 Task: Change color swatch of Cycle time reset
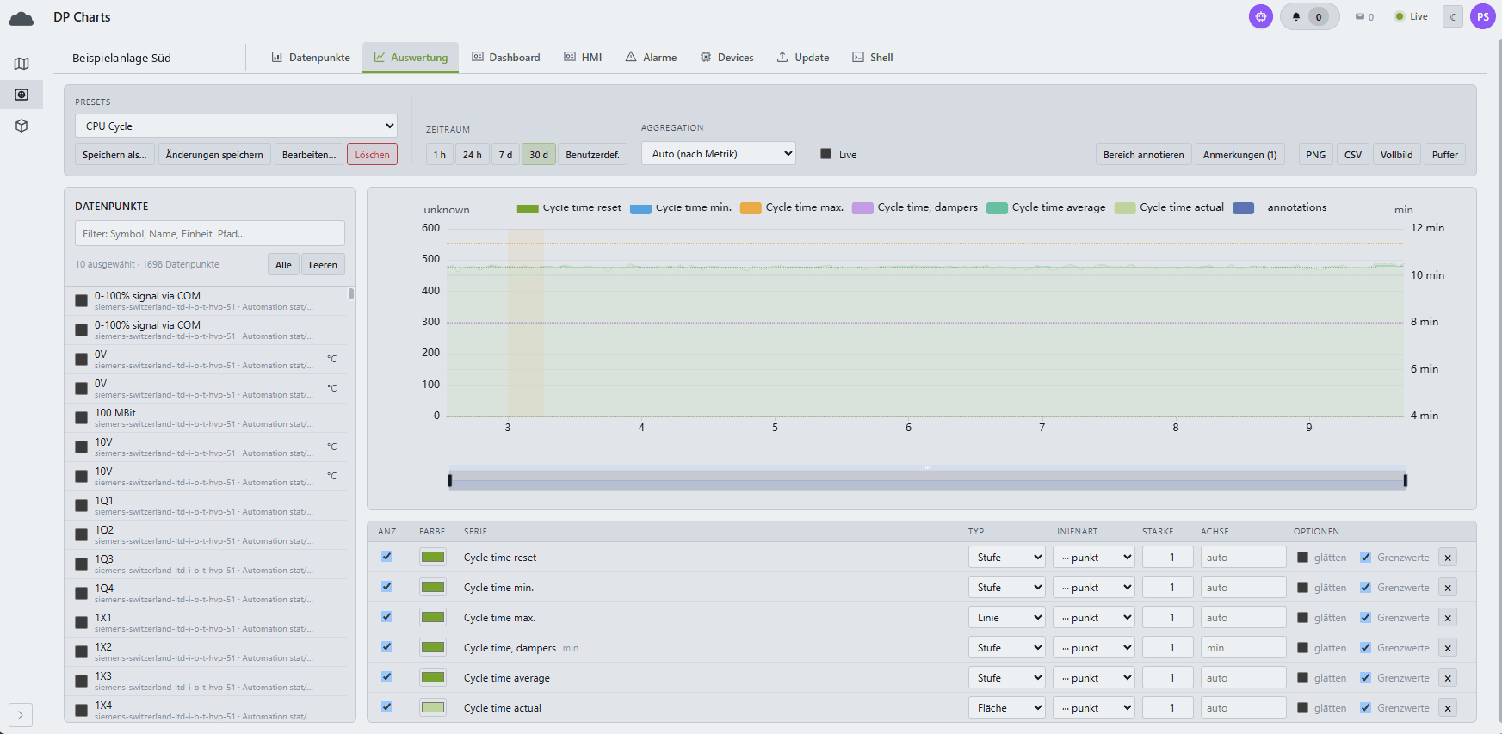point(433,557)
